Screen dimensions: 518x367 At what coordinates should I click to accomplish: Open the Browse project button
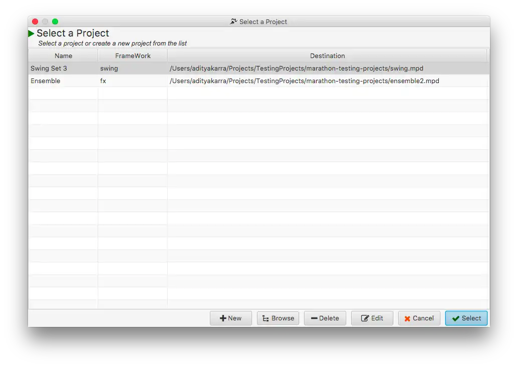[278, 318]
